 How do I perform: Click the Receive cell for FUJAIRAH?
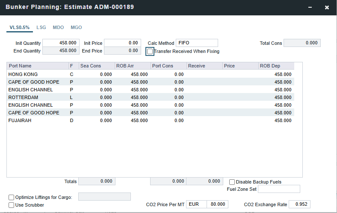coord(204,120)
